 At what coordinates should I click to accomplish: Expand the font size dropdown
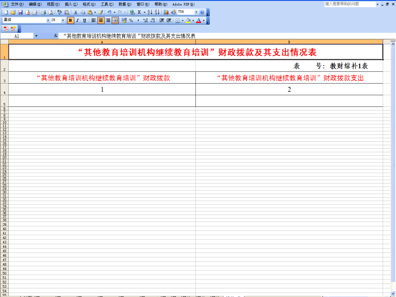63,20
